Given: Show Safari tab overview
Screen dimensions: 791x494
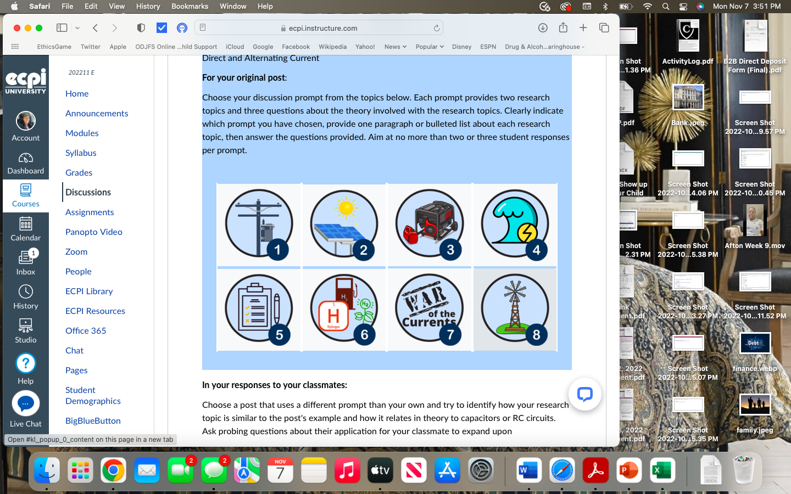Looking at the screenshot, I should 604,28.
